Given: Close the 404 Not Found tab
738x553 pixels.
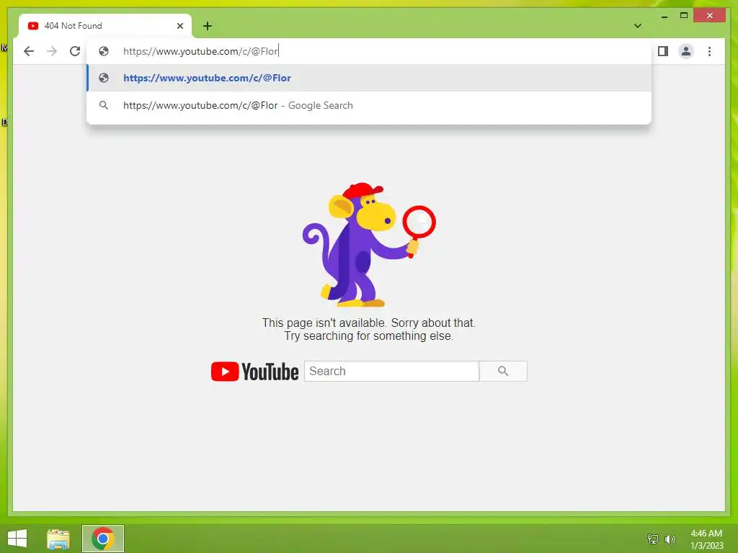Looking at the screenshot, I should tap(179, 26).
